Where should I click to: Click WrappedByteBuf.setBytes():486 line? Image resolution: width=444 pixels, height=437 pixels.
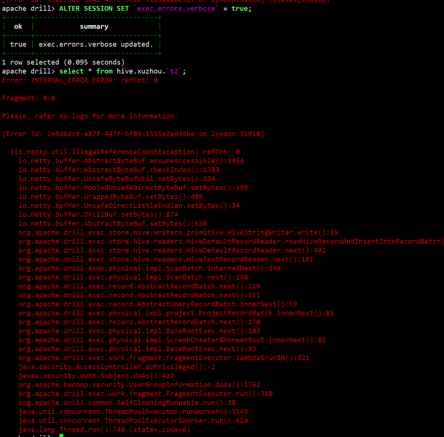point(111,197)
